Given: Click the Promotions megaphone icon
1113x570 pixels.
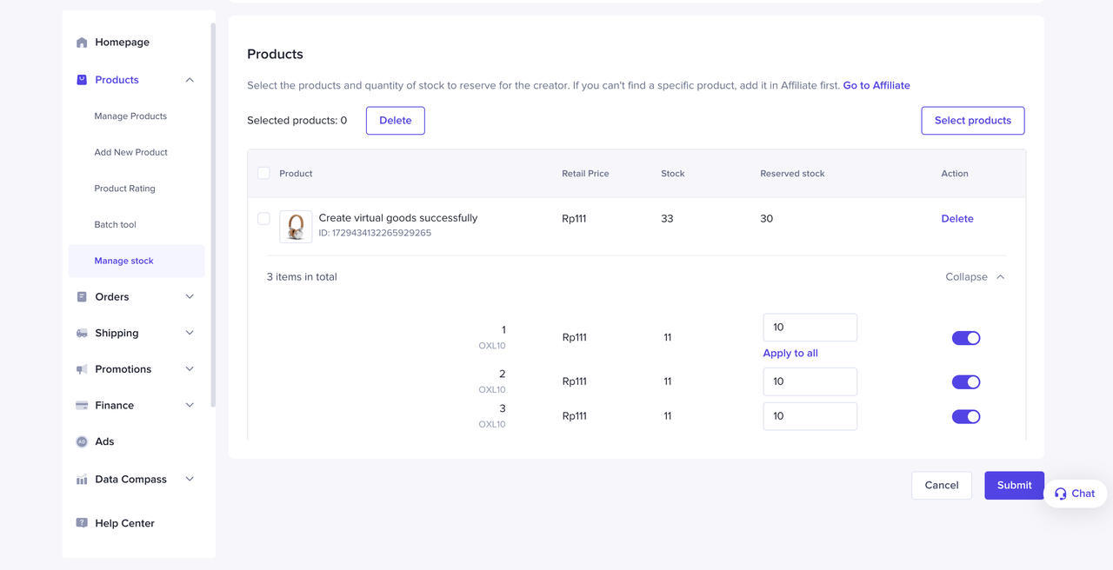Looking at the screenshot, I should [x=82, y=369].
